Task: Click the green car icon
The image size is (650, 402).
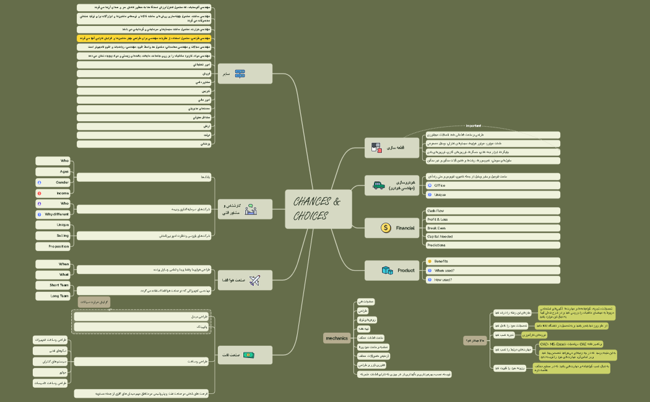Action: [x=378, y=185]
